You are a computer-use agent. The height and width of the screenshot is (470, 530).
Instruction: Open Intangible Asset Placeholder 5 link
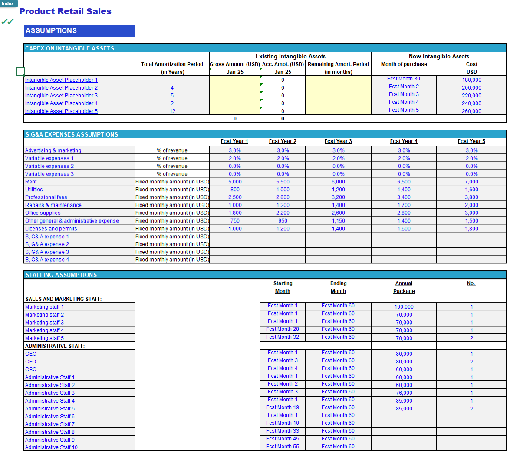pyautogui.click(x=61, y=111)
